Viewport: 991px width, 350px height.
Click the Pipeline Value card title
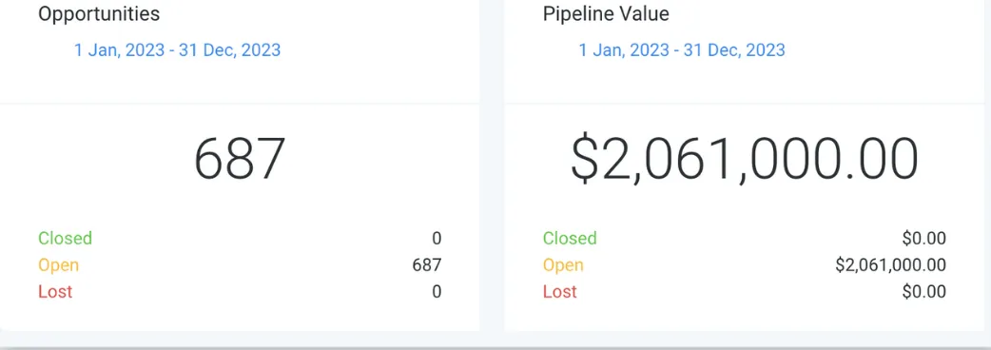[x=606, y=14]
